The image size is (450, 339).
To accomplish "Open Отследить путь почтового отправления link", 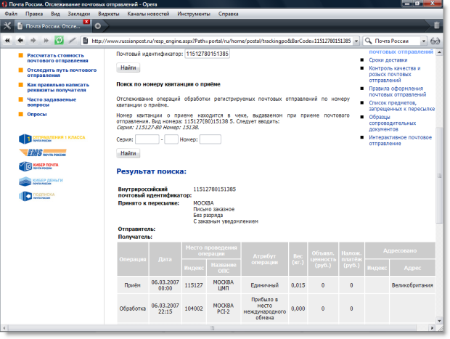I will 62,73.
